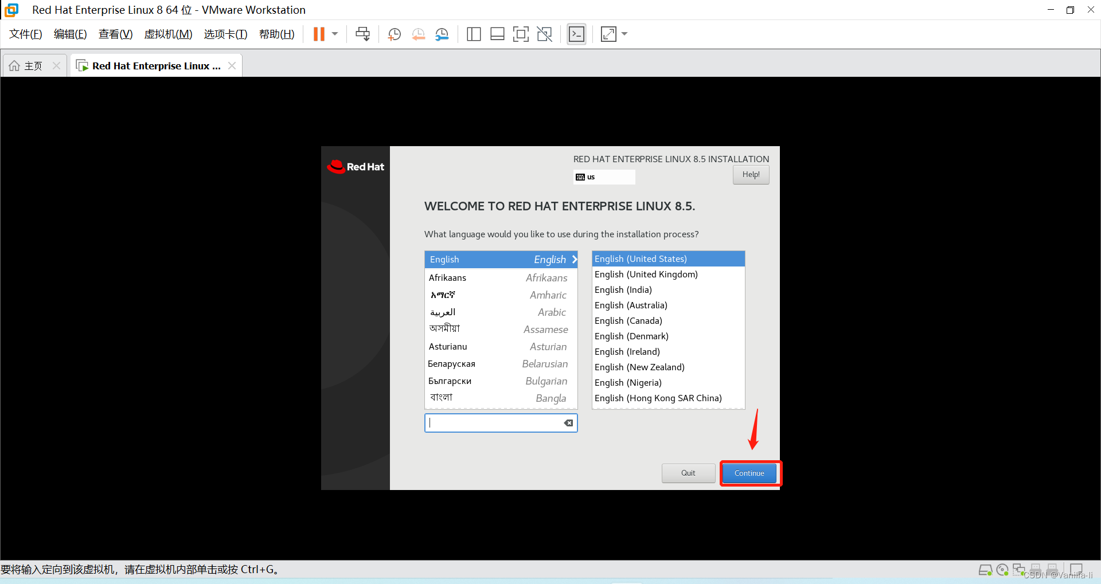
Task: Click the CD/DVD status icon
Action: click(1002, 570)
